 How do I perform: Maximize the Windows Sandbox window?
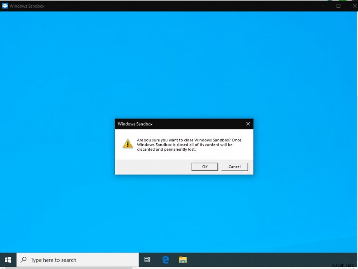pyautogui.click(x=338, y=6)
